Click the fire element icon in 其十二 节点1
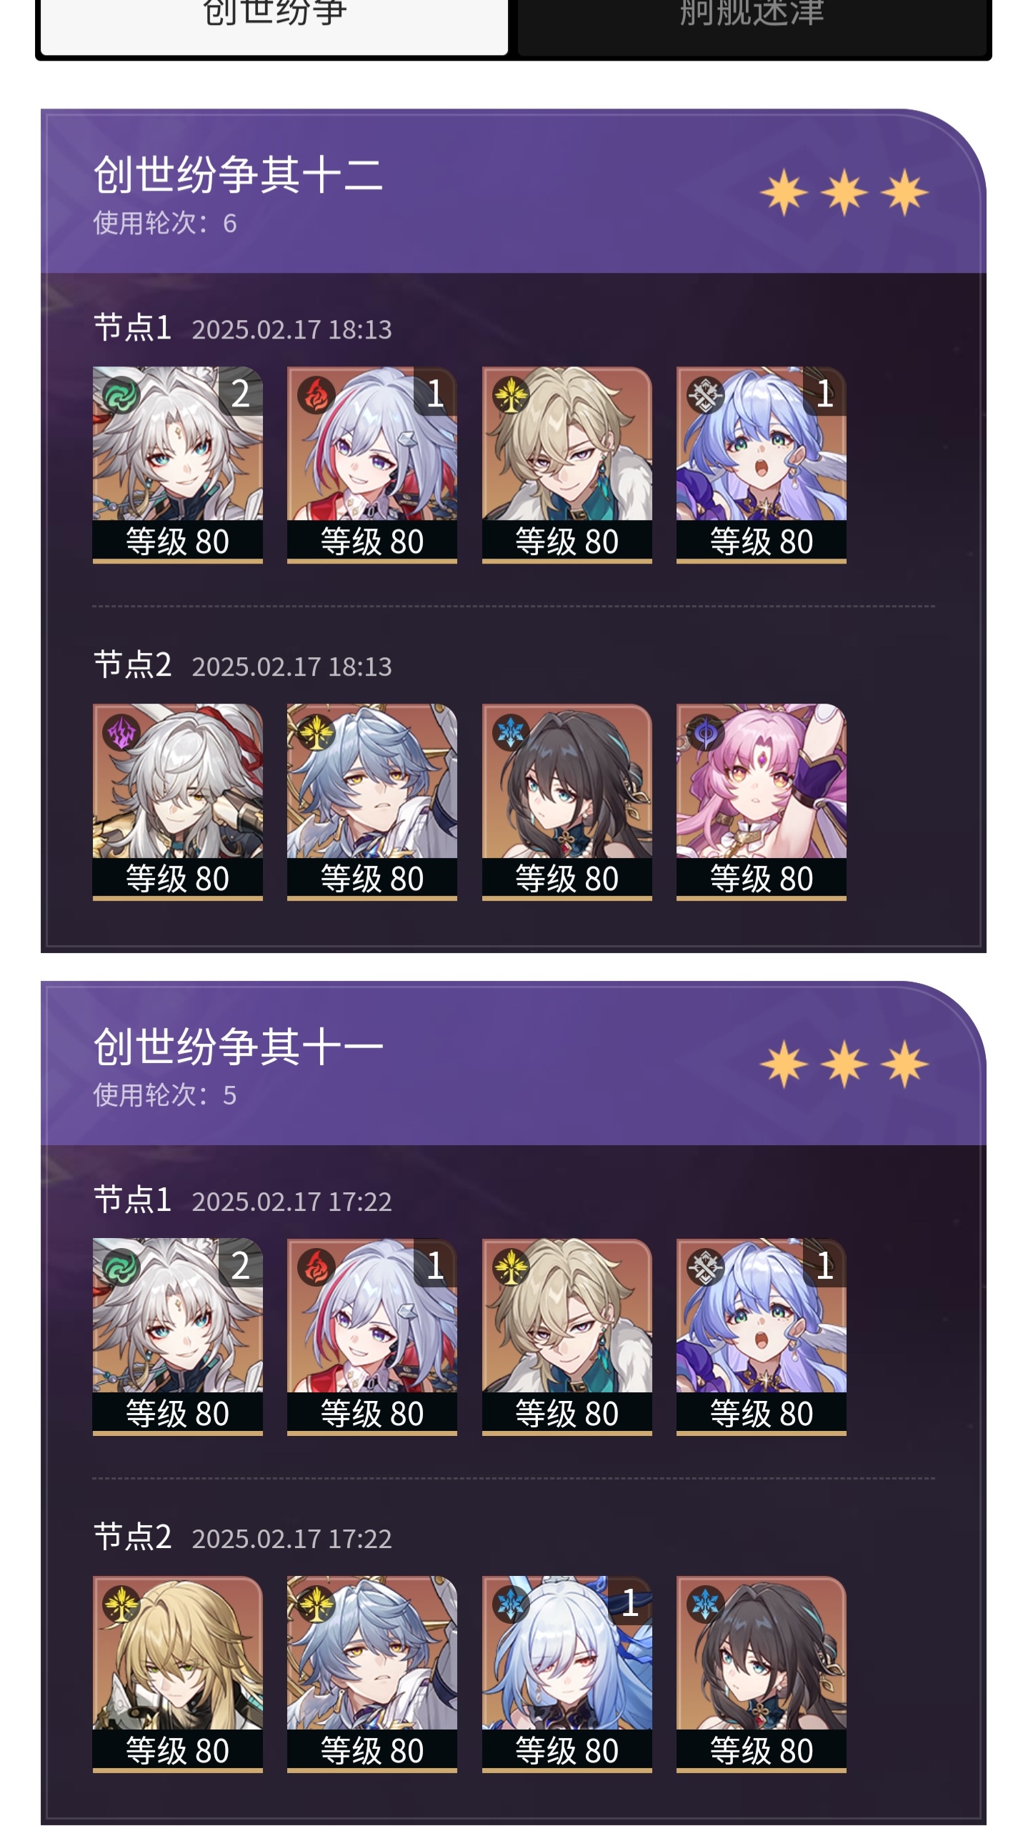 [x=316, y=394]
